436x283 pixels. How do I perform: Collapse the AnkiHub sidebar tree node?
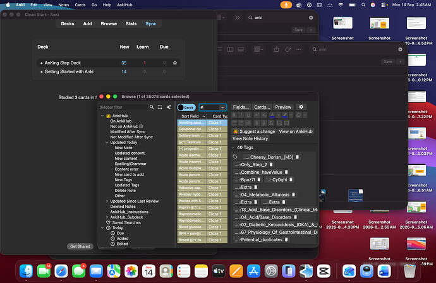click(102, 116)
